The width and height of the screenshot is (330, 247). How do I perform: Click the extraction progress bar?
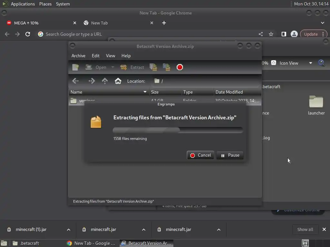pos(178,130)
